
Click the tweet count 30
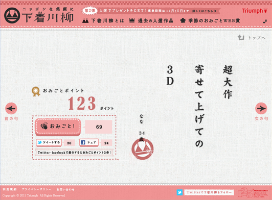point(69,143)
